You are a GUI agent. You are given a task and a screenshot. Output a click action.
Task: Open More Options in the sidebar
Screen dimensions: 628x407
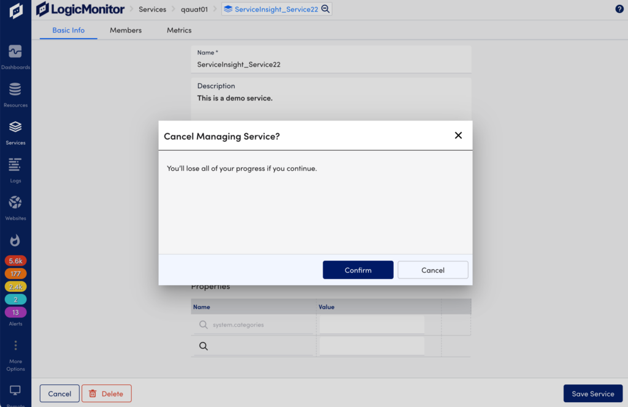(x=15, y=356)
